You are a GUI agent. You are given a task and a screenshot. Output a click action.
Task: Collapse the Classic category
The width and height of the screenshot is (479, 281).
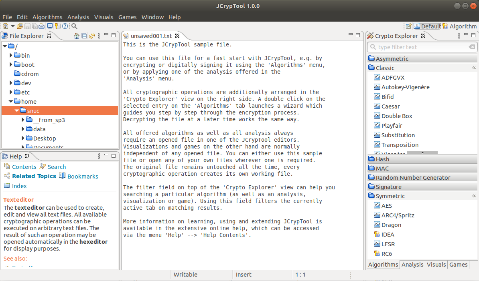(x=422, y=68)
